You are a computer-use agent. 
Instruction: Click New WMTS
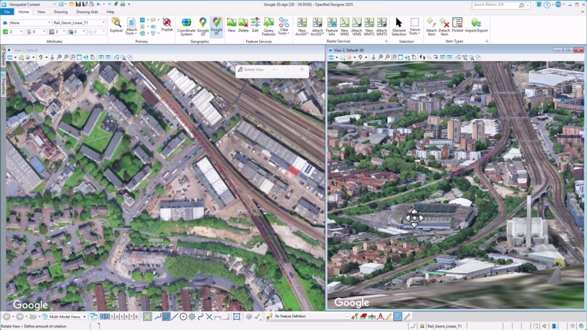(x=369, y=26)
